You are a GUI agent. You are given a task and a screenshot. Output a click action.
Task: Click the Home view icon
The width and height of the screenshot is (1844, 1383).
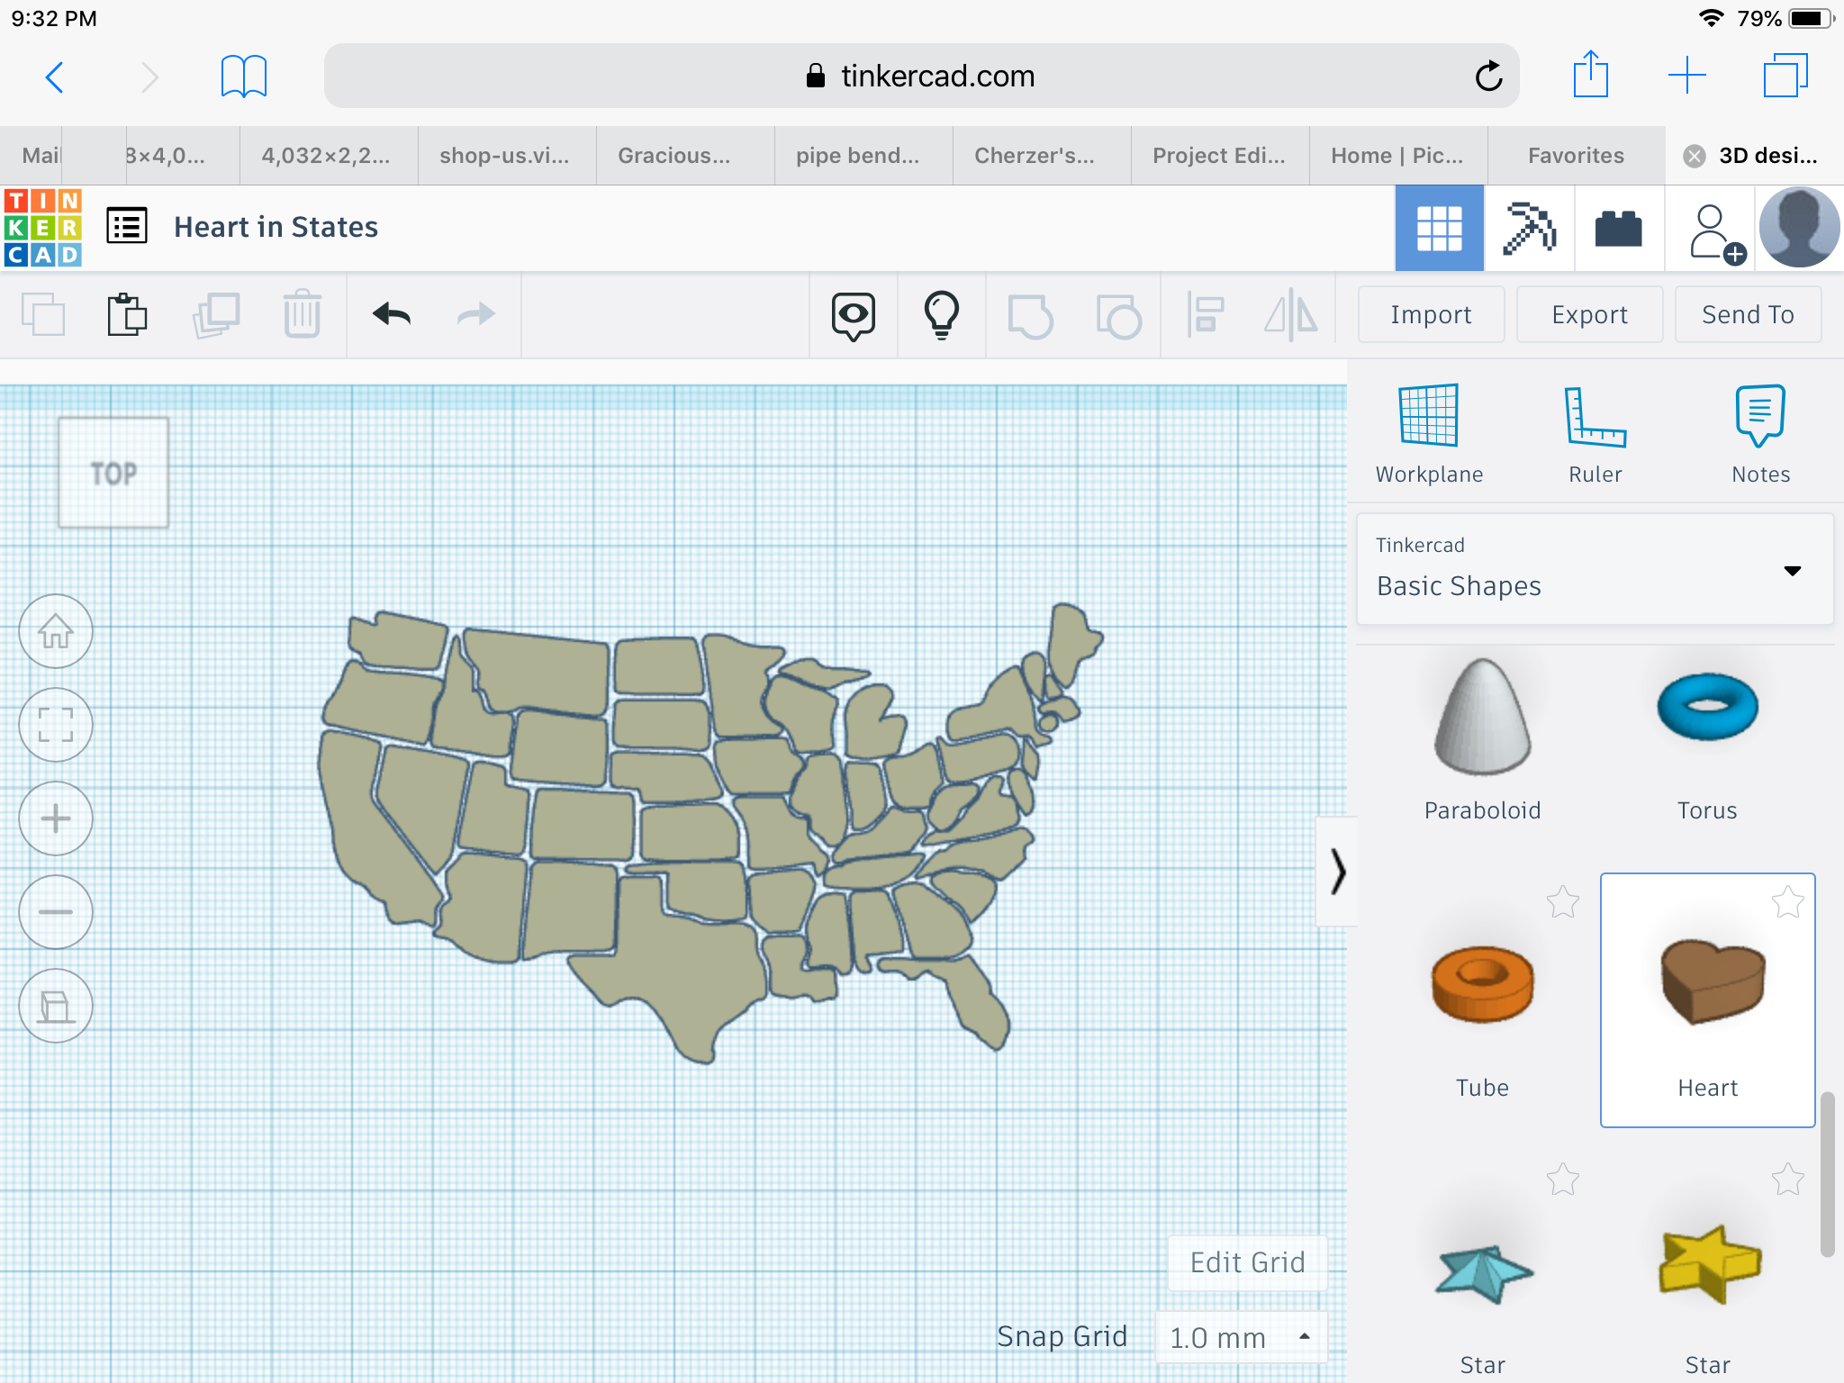[56, 631]
